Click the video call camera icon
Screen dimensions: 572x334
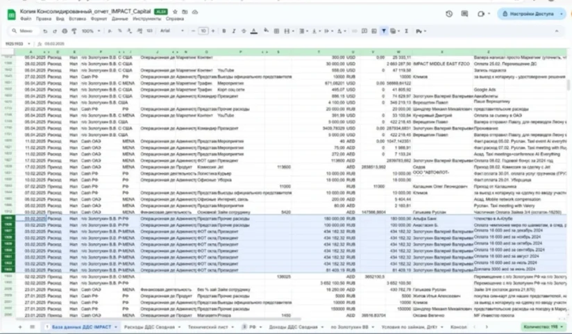coord(481,14)
